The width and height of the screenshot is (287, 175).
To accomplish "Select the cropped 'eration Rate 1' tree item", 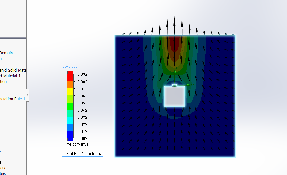I will click(x=12, y=99).
